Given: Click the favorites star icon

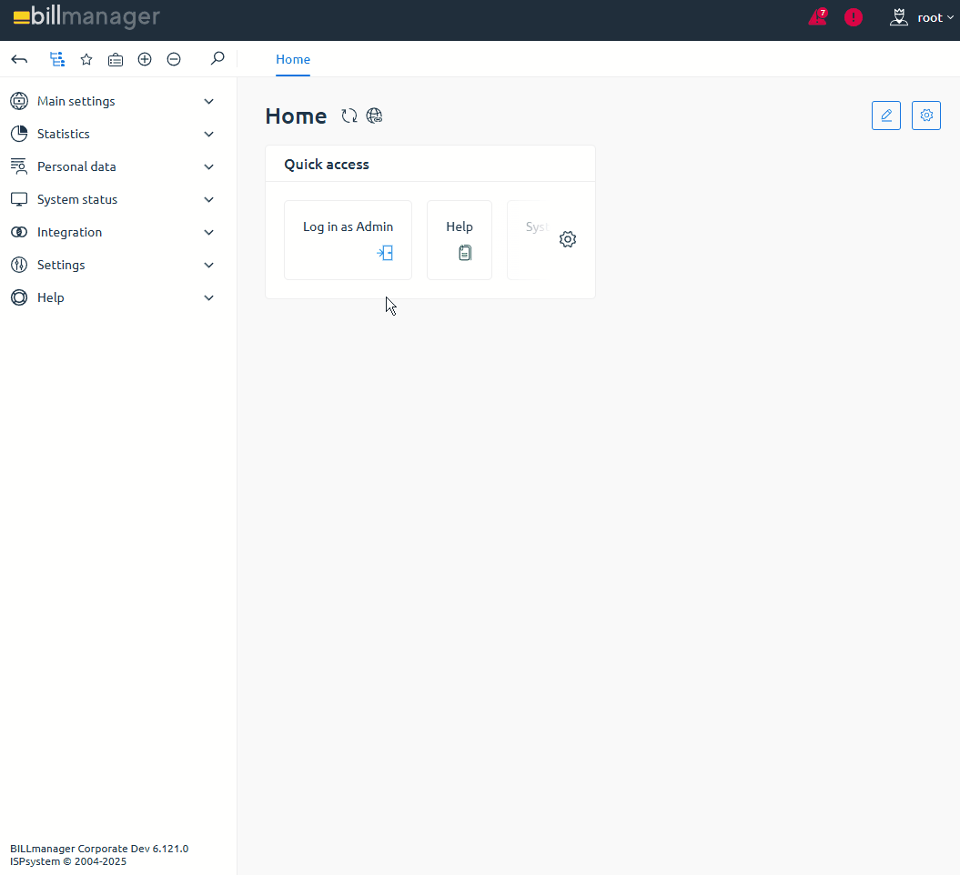Looking at the screenshot, I should 86,59.
